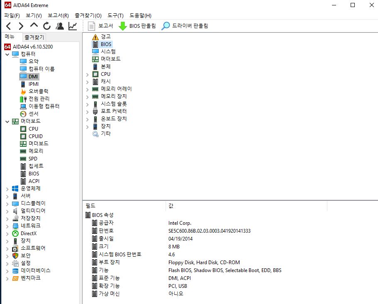
Task: Select the 출시일 value 04/19/2014
Action: pyautogui.click(x=180, y=239)
